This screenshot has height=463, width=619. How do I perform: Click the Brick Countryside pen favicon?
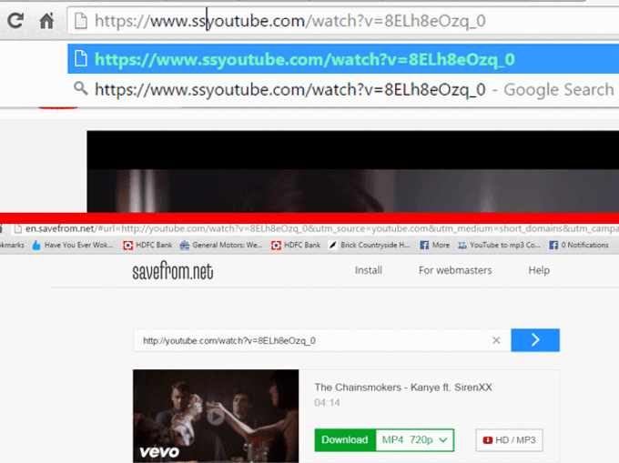coord(333,246)
